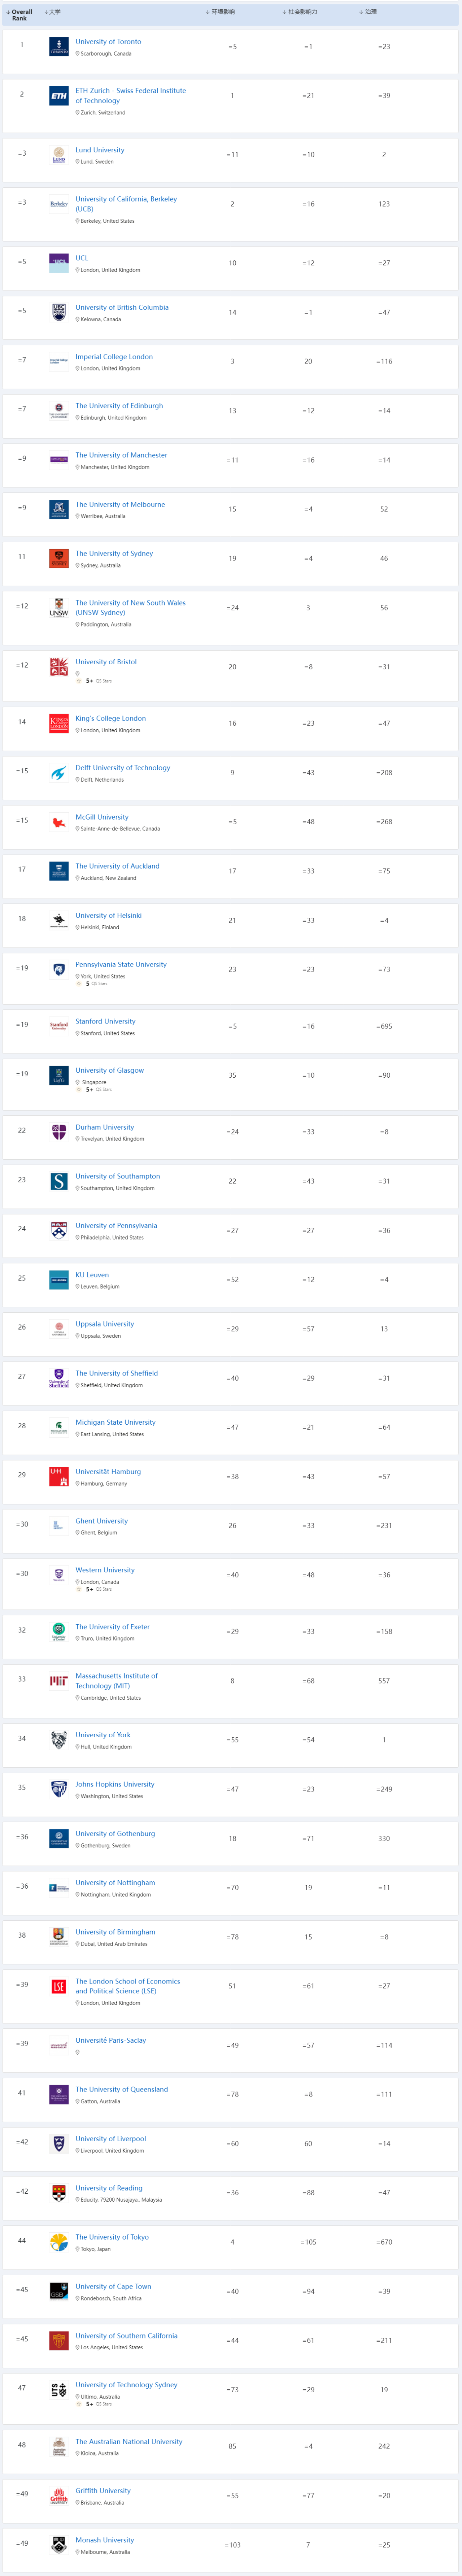
Task: Click the McGill University logo
Action: [x=59, y=822]
